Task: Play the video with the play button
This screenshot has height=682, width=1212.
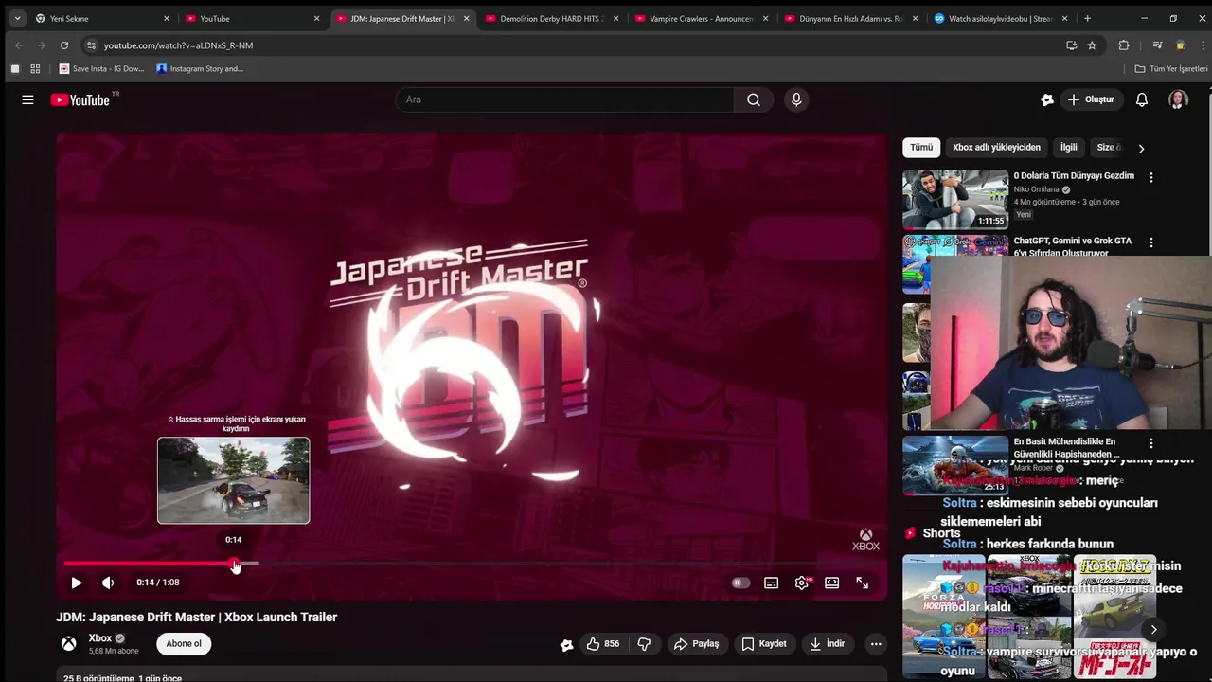Action: point(77,583)
